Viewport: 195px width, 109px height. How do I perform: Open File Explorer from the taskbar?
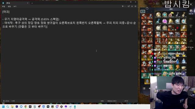coord(12,107)
